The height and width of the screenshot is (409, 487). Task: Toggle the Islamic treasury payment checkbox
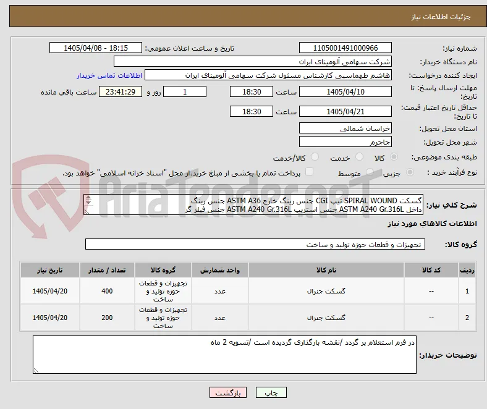[309, 172]
